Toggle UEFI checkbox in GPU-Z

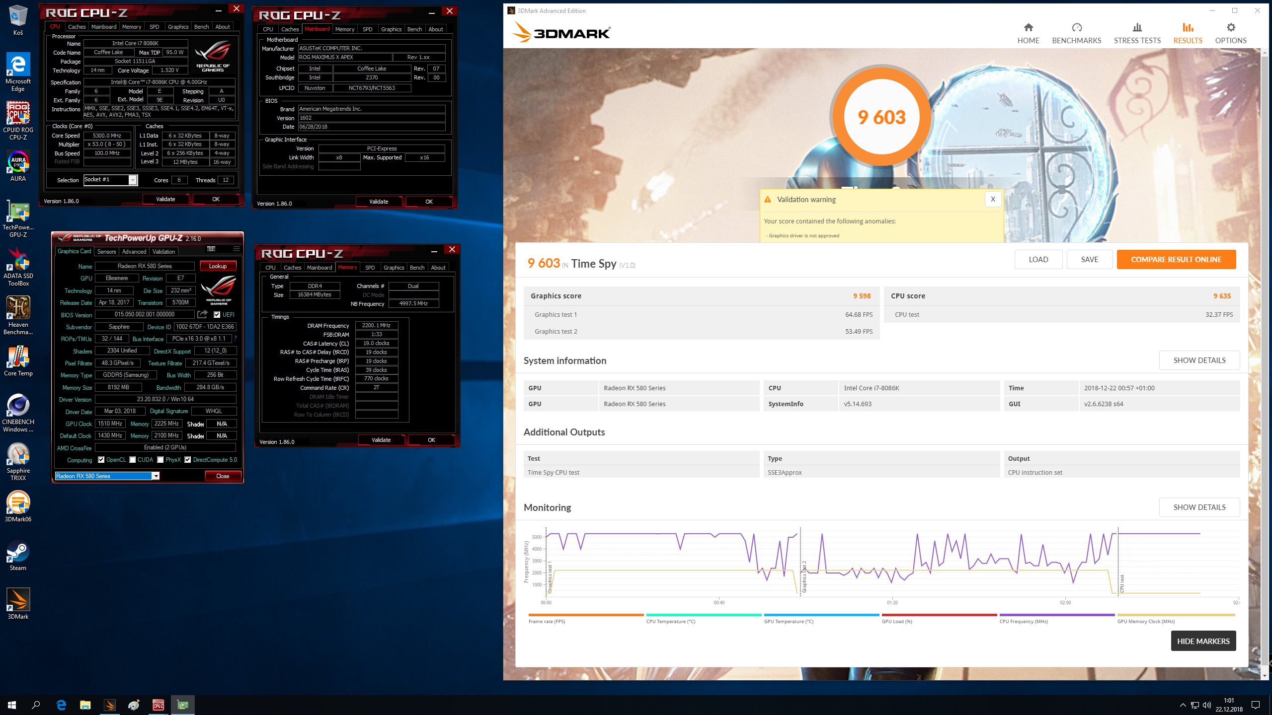tap(217, 314)
